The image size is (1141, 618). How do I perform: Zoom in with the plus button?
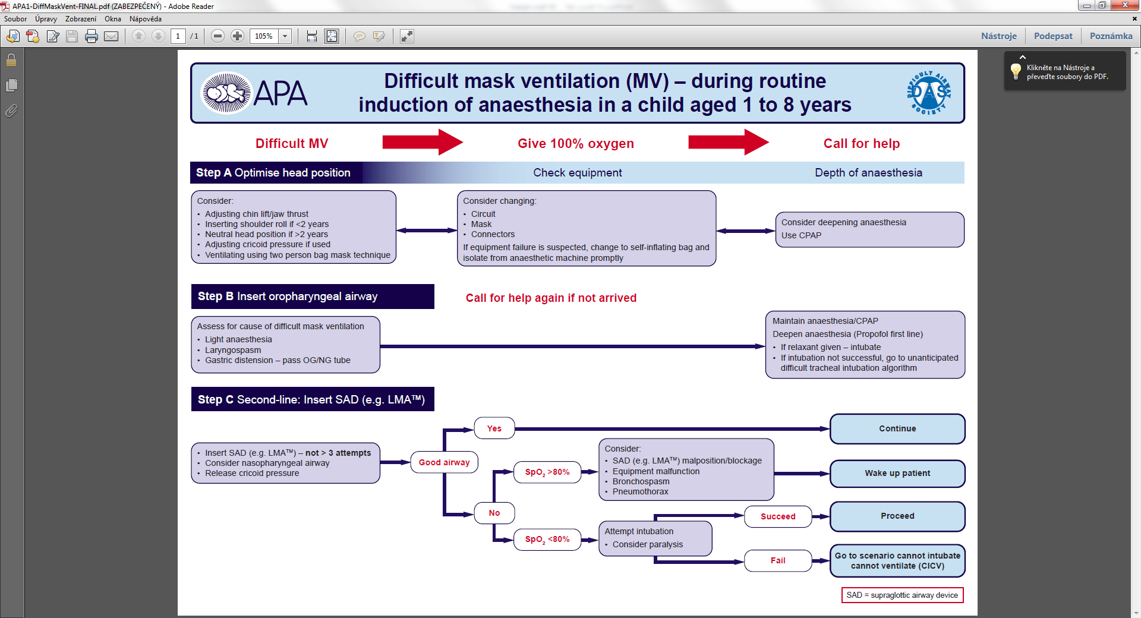coord(237,36)
